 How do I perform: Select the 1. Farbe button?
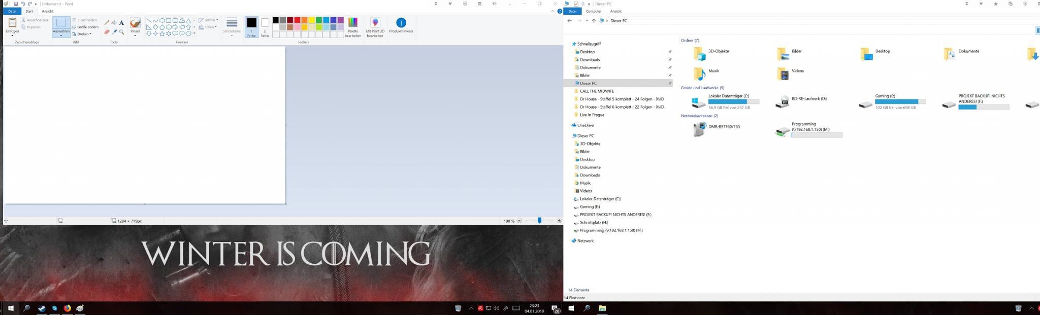251,27
